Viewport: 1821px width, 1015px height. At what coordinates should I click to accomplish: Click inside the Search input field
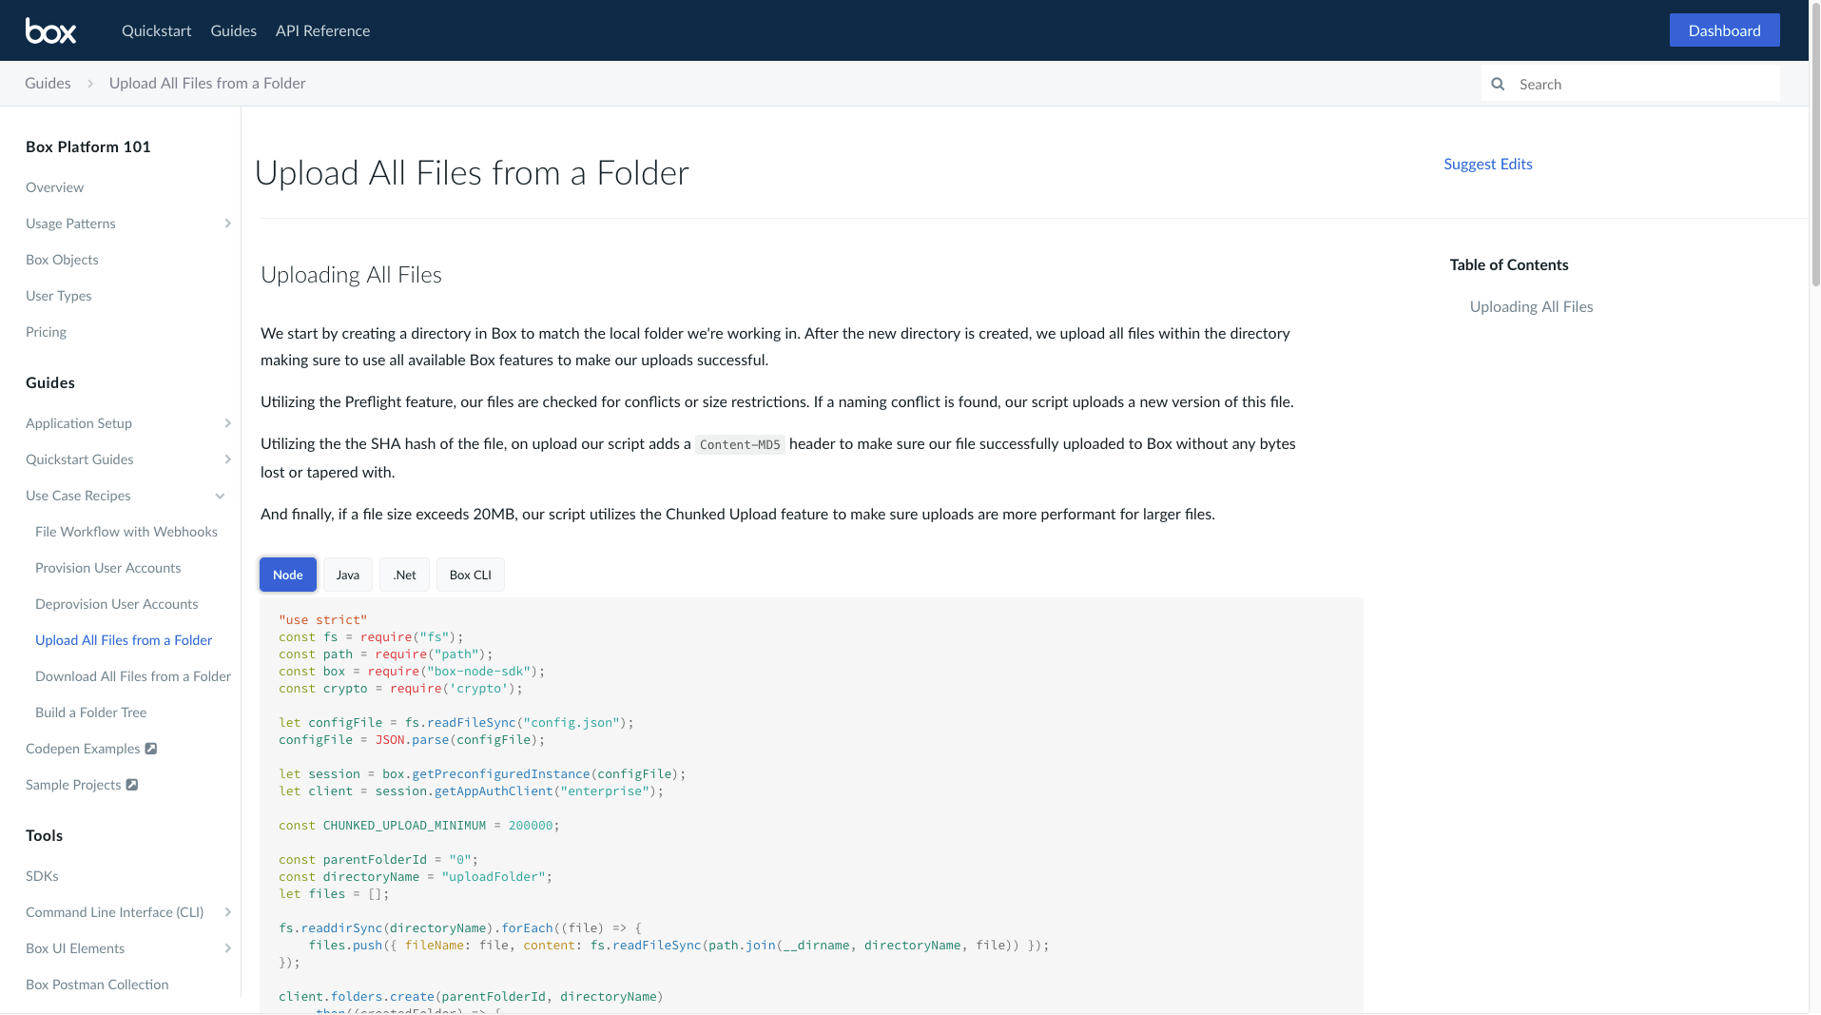(1636, 84)
